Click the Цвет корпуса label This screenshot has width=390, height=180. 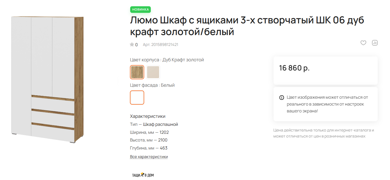[145, 60]
